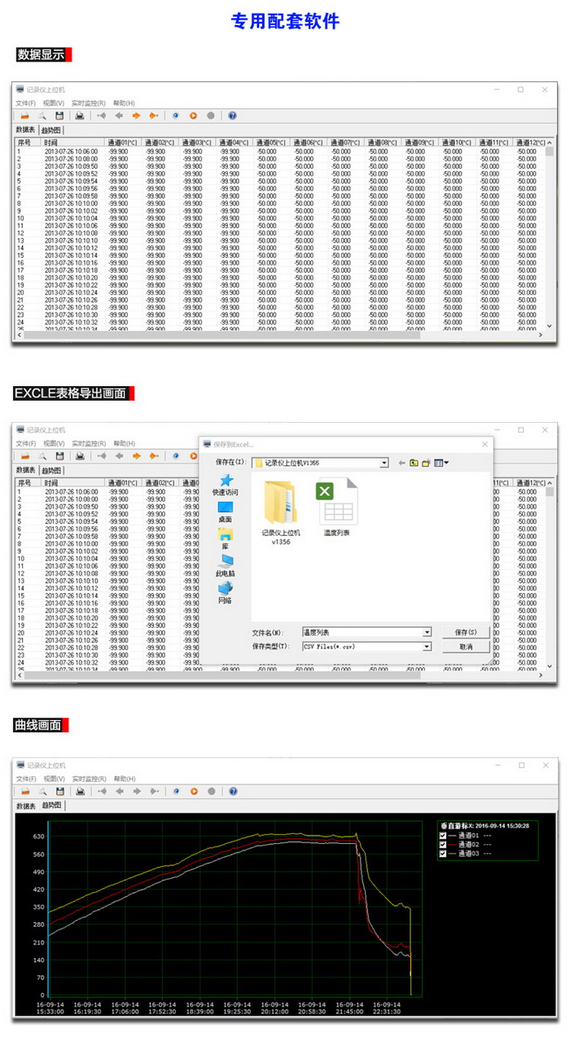Expand the 保存在 folder location dropdown
570x1050 pixels.
(x=384, y=463)
